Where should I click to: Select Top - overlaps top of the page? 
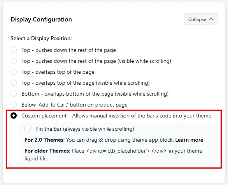click(14, 72)
